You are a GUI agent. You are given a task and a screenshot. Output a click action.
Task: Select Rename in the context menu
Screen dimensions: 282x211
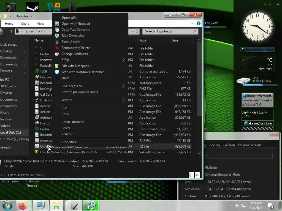tap(67, 134)
